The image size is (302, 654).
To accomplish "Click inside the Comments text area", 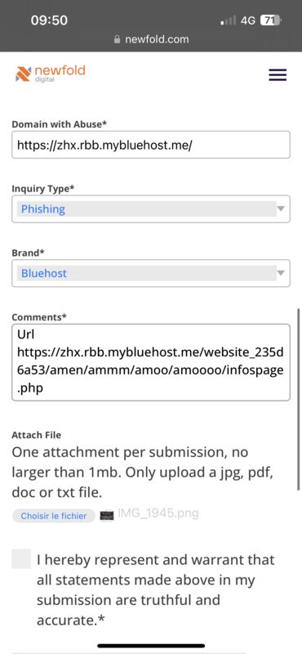I will pos(151,362).
